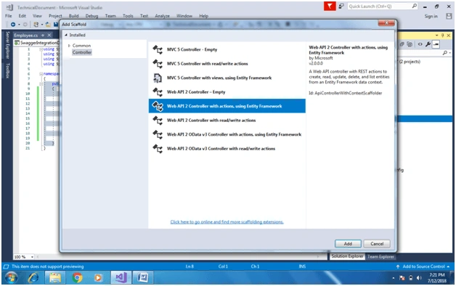Viewport: 456px width, 286px height.
Task: Click the Toolbox side tab
Action: coord(7,70)
